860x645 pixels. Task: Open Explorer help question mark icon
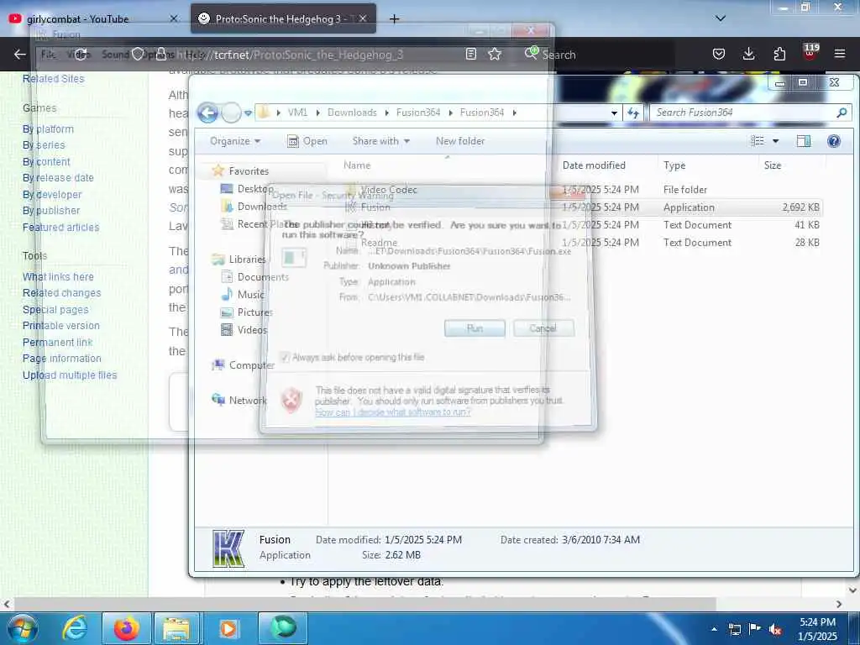[834, 141]
